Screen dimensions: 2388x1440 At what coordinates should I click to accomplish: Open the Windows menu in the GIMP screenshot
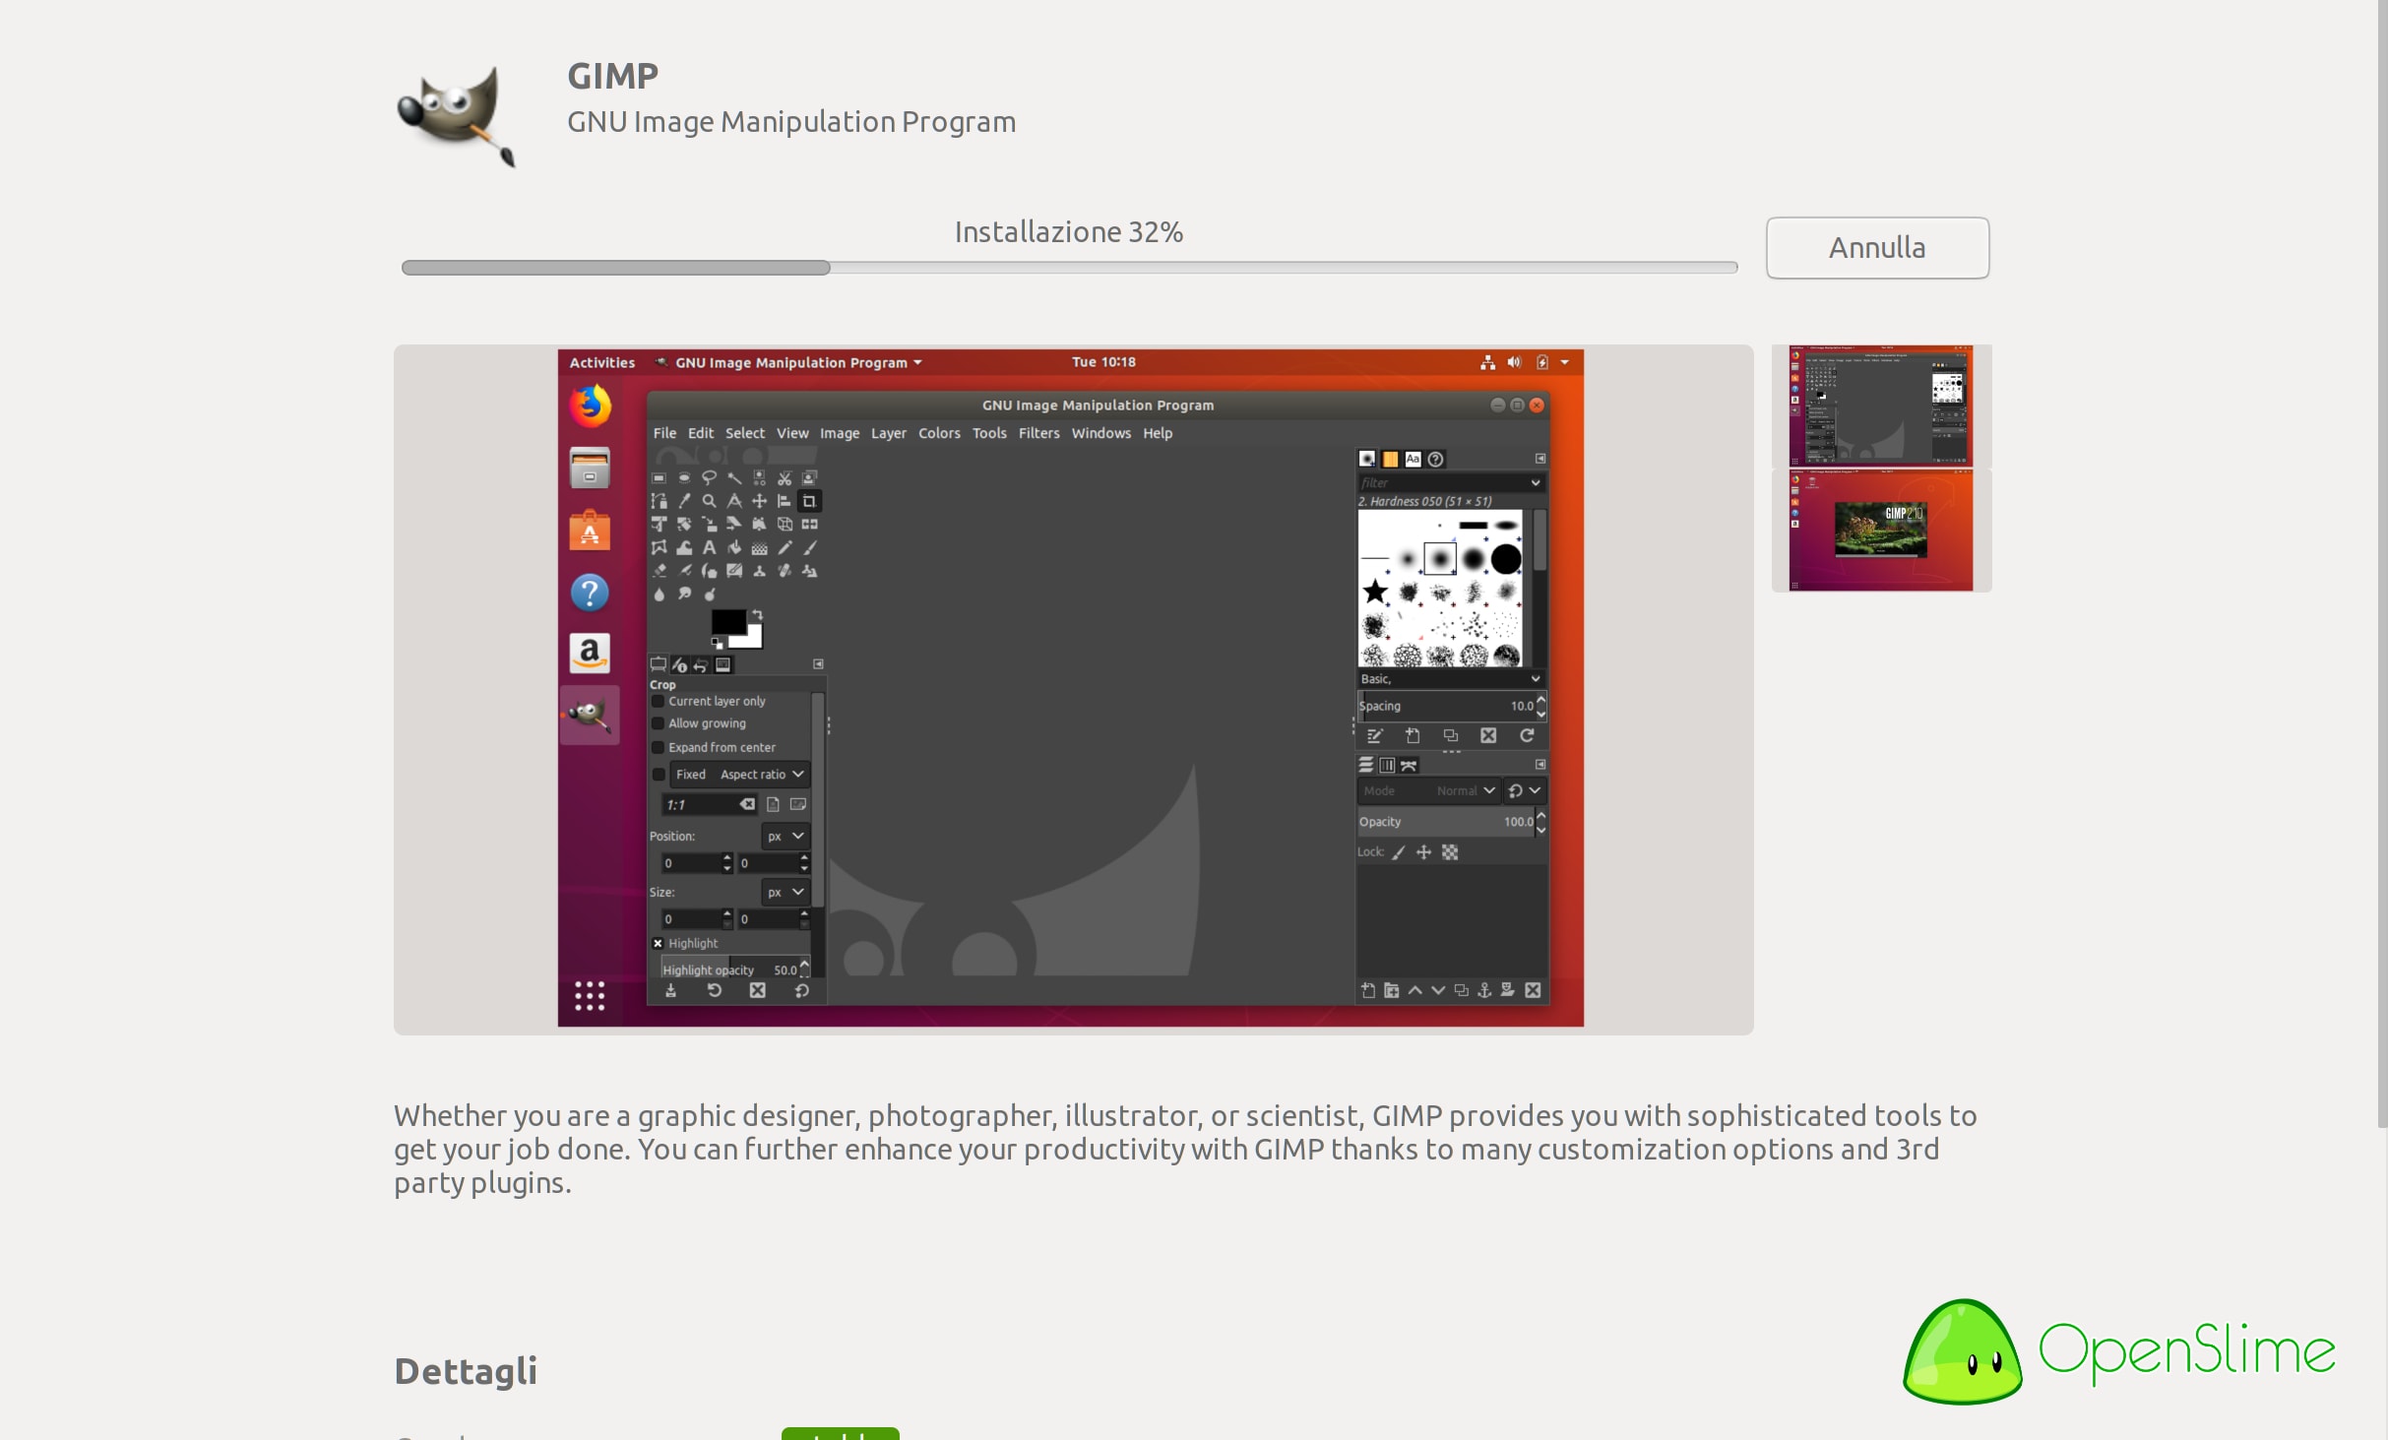click(x=1100, y=433)
